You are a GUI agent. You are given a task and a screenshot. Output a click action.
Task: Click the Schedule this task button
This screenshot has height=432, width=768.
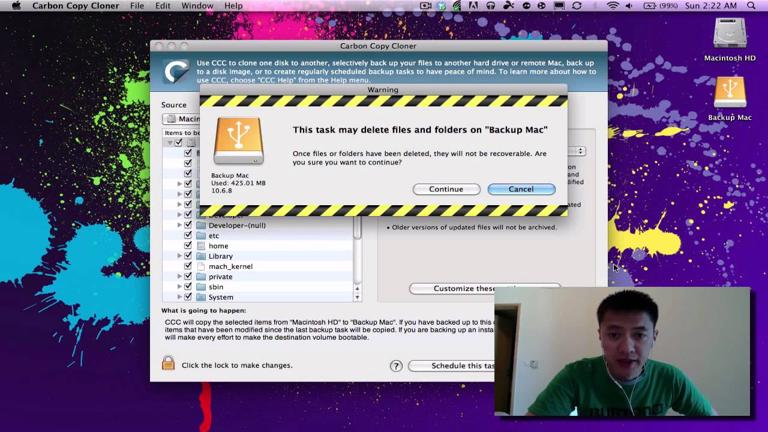coord(451,366)
